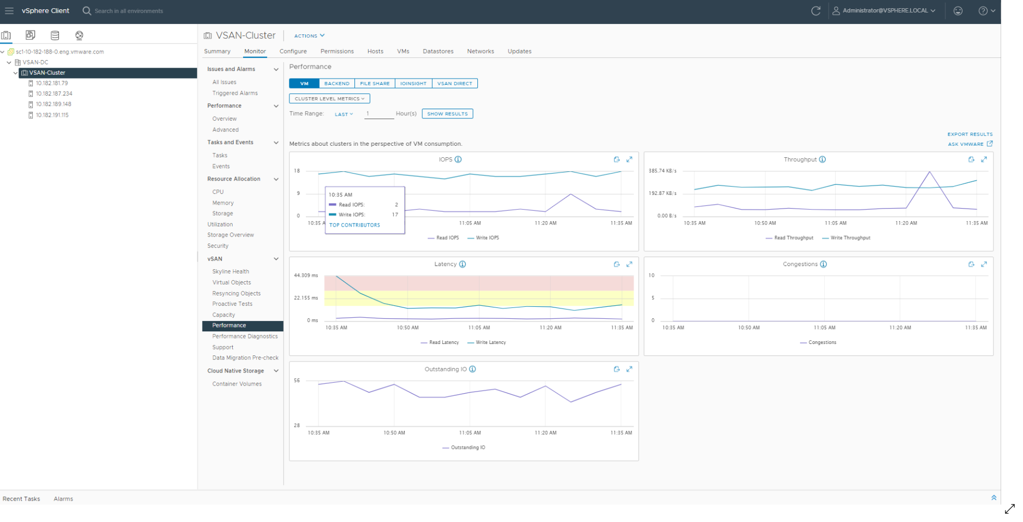
Task: Click the EXPORT RESULTS link
Action: point(970,134)
